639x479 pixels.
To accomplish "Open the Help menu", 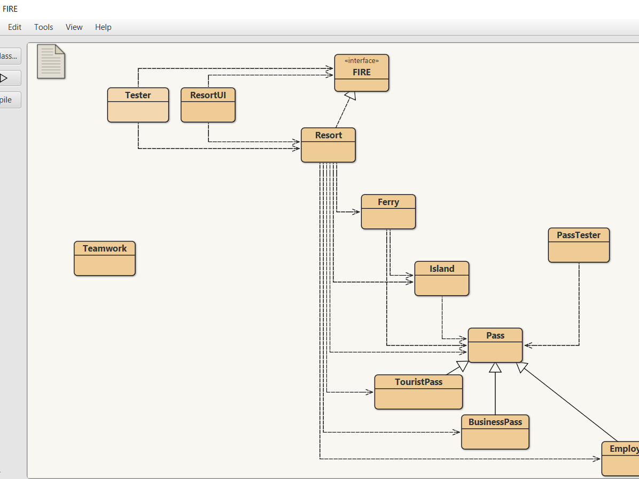I will pos(103,27).
